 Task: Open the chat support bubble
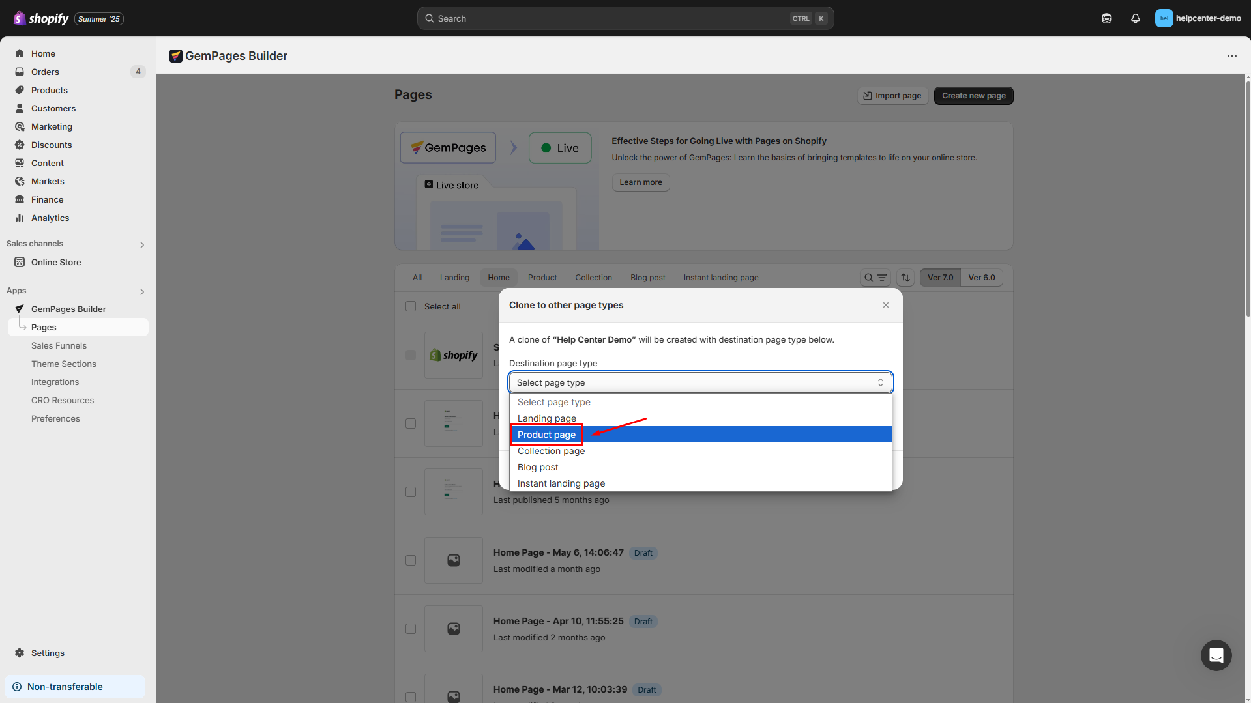click(x=1216, y=655)
